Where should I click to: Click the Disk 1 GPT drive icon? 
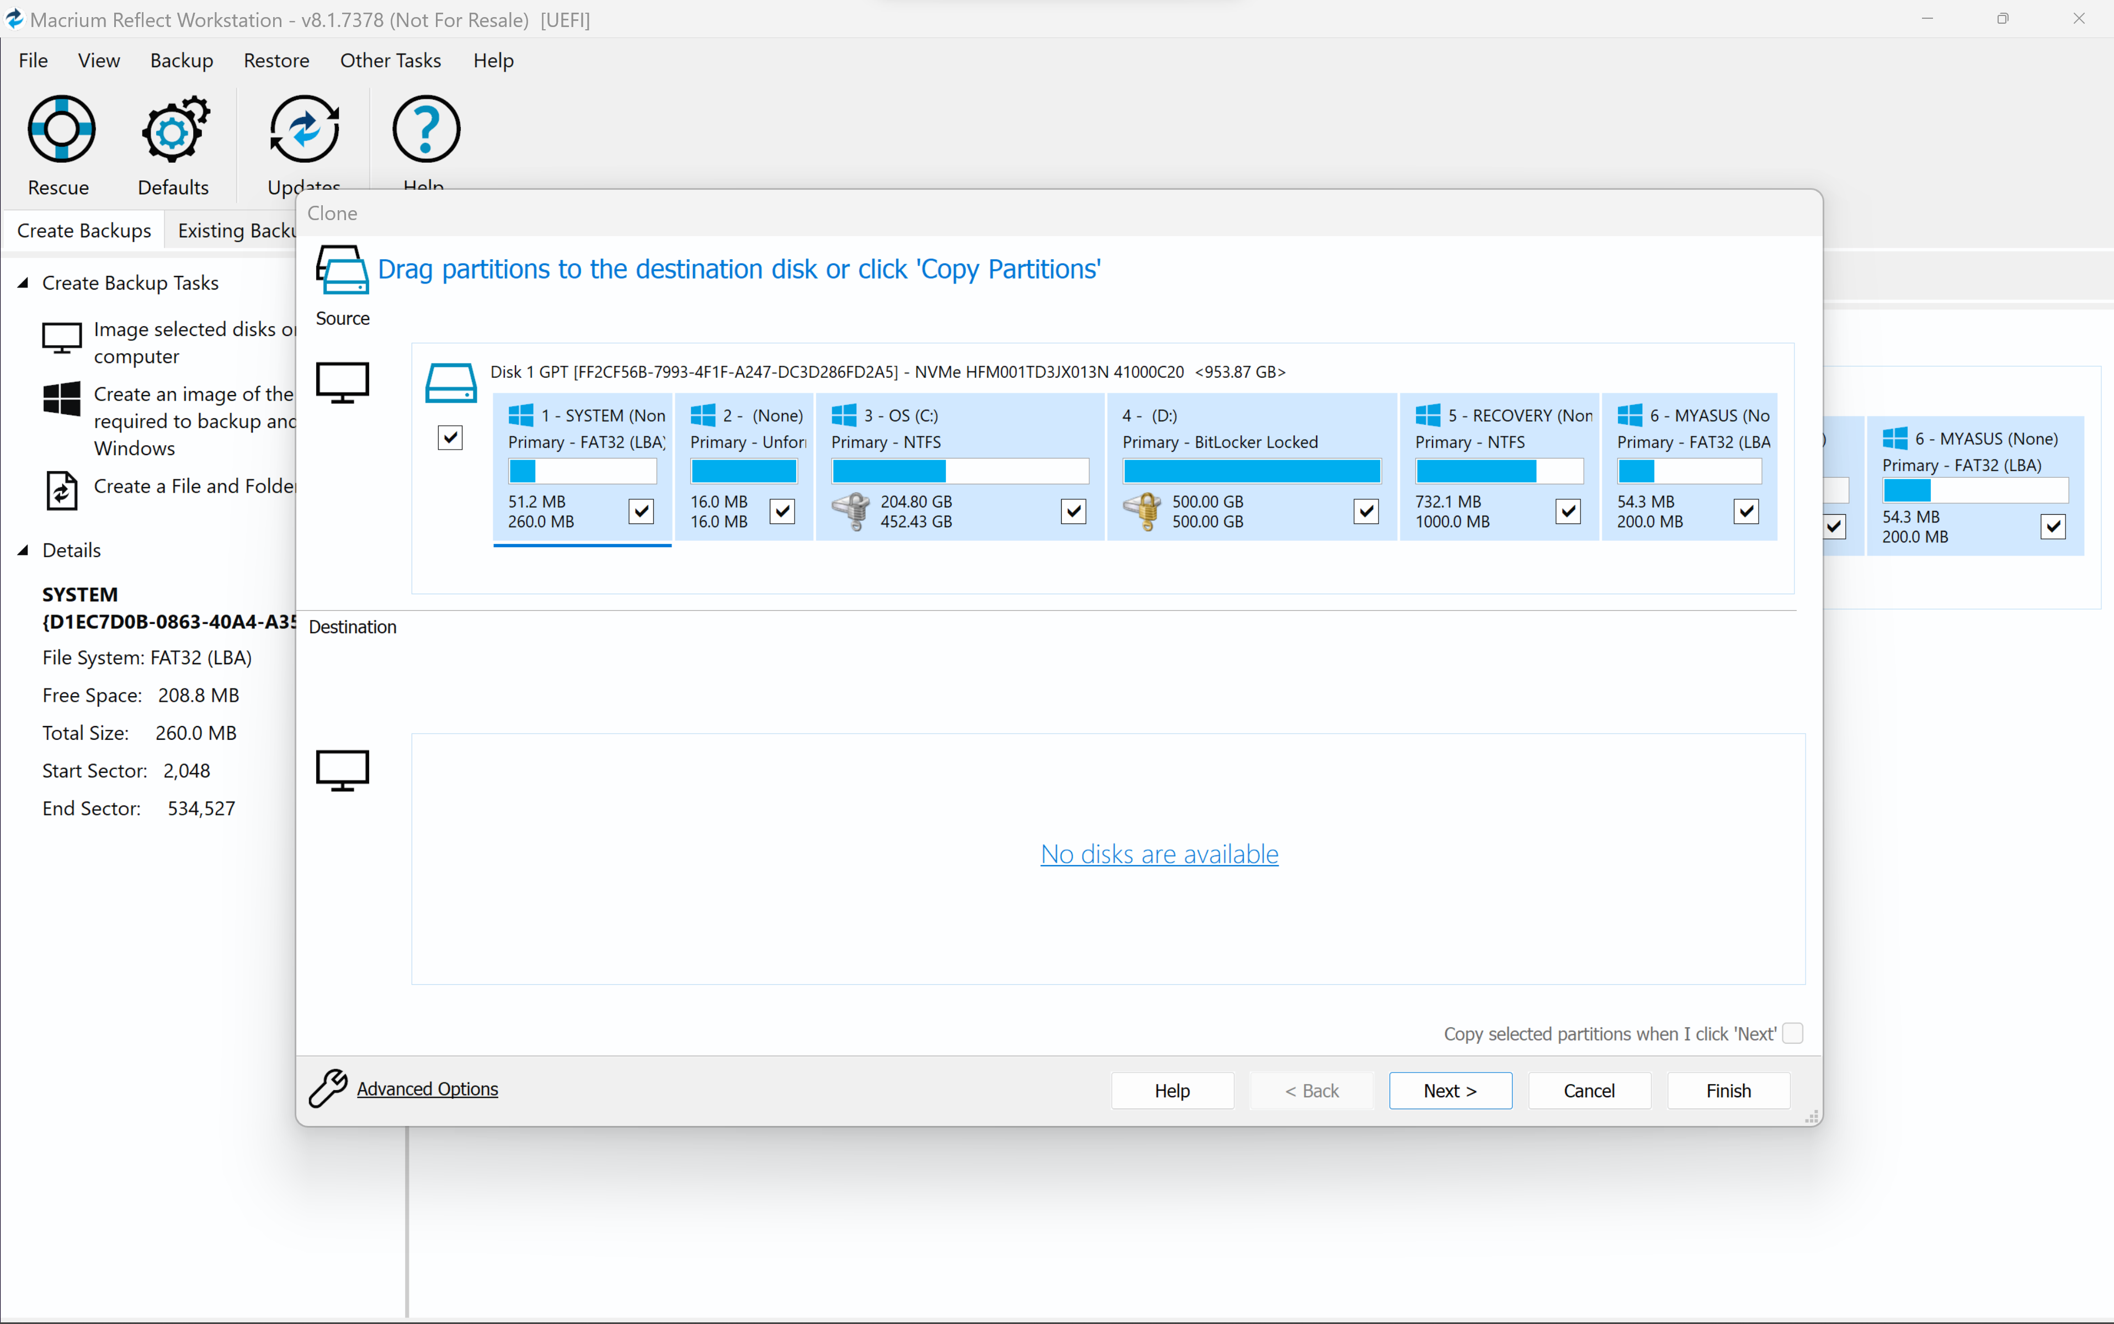(450, 383)
